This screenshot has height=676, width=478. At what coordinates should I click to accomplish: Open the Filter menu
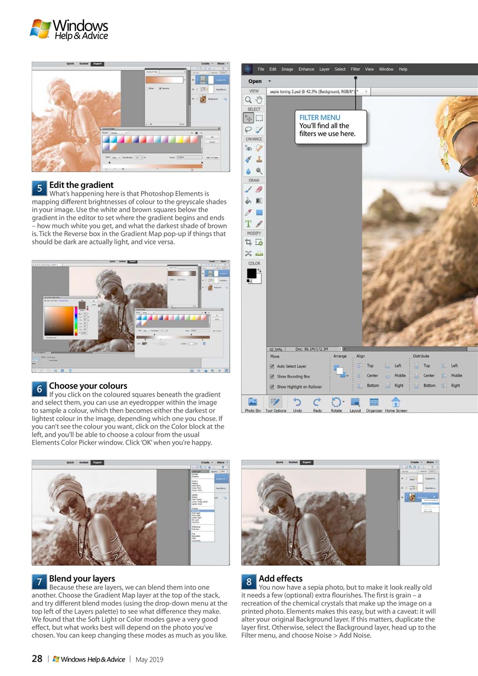point(355,69)
